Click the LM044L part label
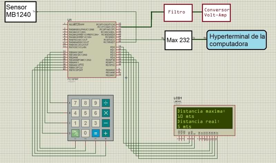This screenshot has height=163, width=276. click(x=178, y=101)
